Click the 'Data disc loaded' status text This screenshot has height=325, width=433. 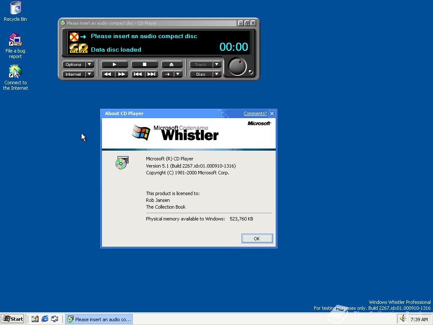point(116,50)
